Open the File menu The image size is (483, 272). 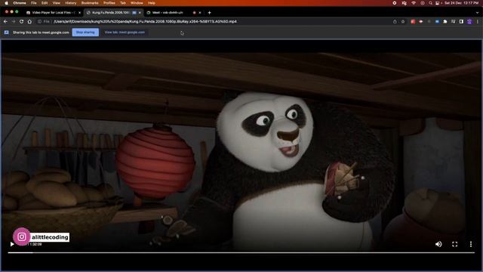click(x=33, y=3)
